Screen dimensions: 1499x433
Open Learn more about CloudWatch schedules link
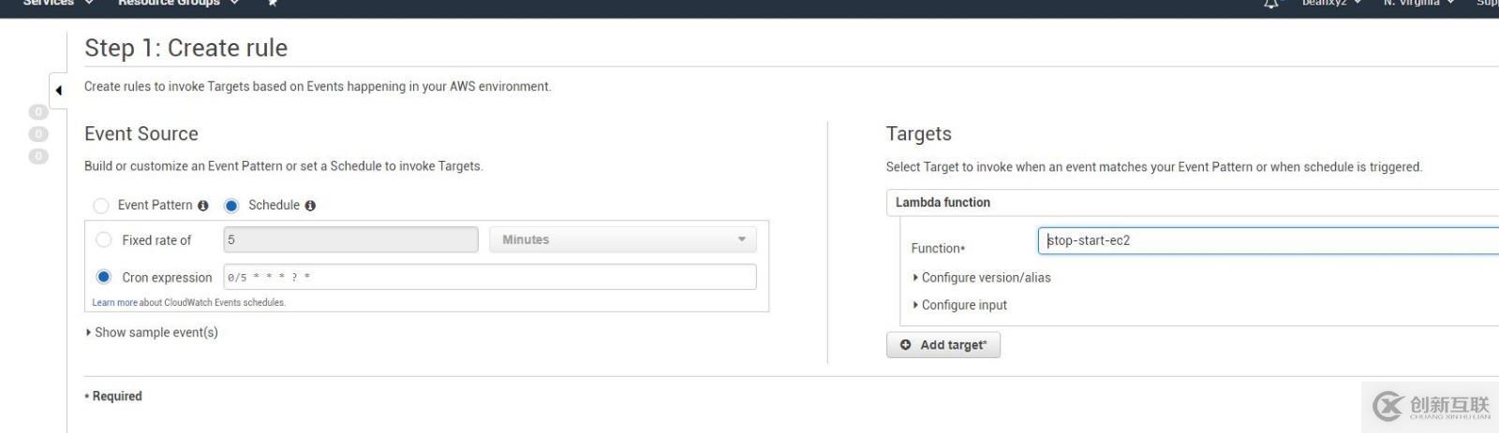114,303
